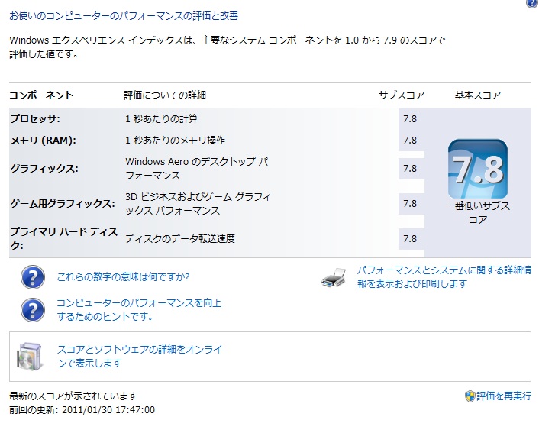Image resolution: width=539 pixels, height=433 pixels.
Task: Click the 評価についての詳細 column header
Action: (165, 95)
